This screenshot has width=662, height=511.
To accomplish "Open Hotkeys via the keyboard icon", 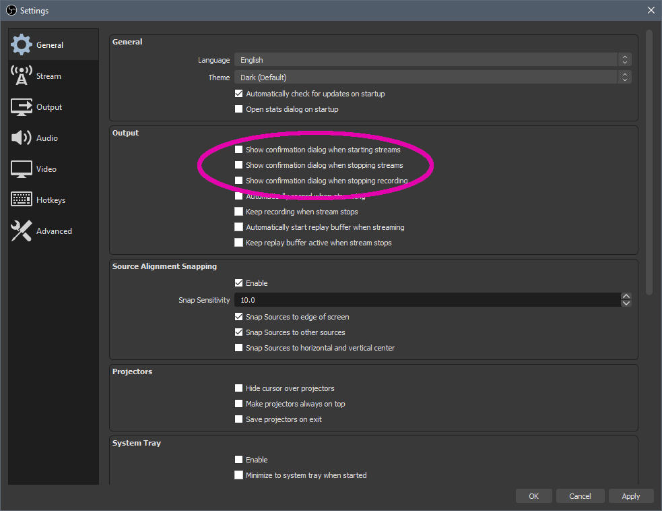I will click(22, 199).
